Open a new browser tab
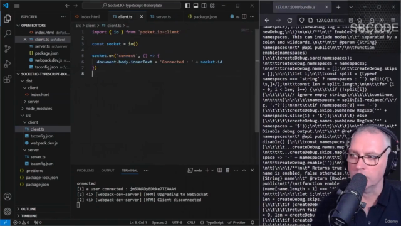Viewport: 401px width, 226px height. point(338,7)
